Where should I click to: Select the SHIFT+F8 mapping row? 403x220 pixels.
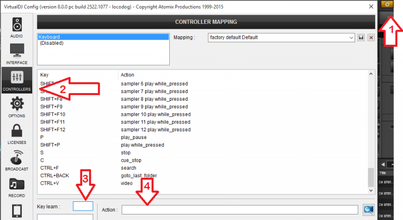click(x=203, y=99)
